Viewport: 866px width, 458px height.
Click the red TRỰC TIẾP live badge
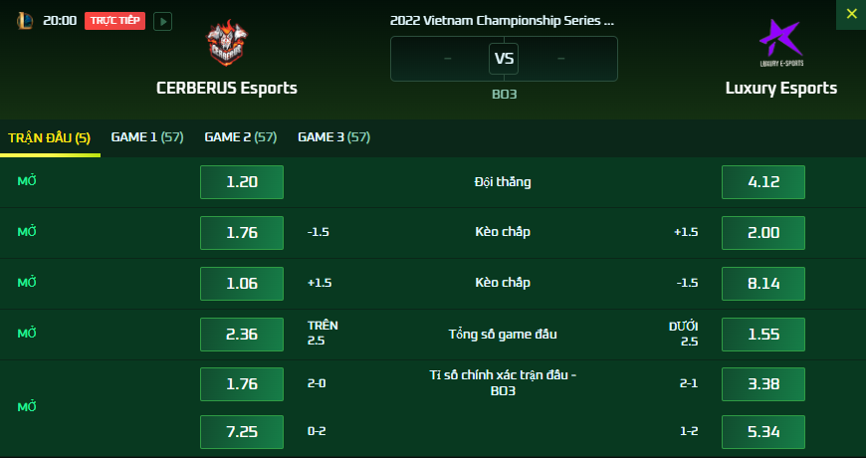click(x=114, y=21)
